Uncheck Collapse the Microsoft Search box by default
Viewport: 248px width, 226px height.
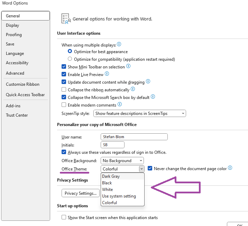(x=64, y=97)
